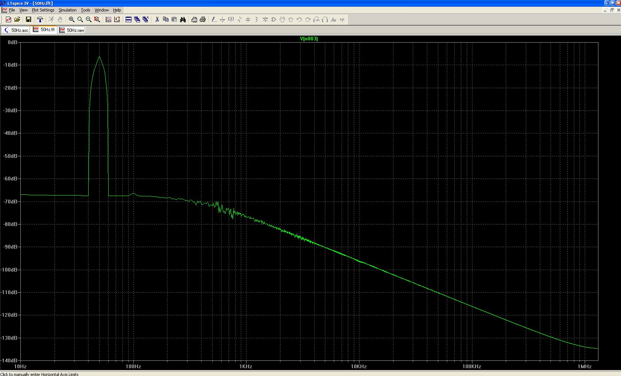Switch to the 50Hz.fft tab
The height and width of the screenshot is (376, 621).
pos(44,30)
